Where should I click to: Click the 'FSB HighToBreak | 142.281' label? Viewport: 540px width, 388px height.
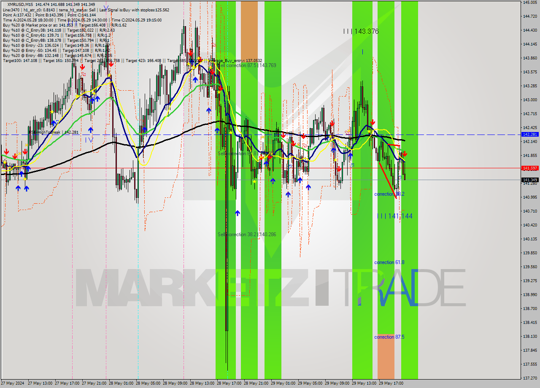54,132
